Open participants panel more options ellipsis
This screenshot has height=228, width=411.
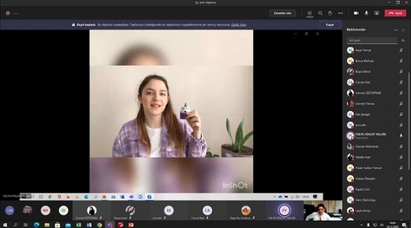(396, 30)
